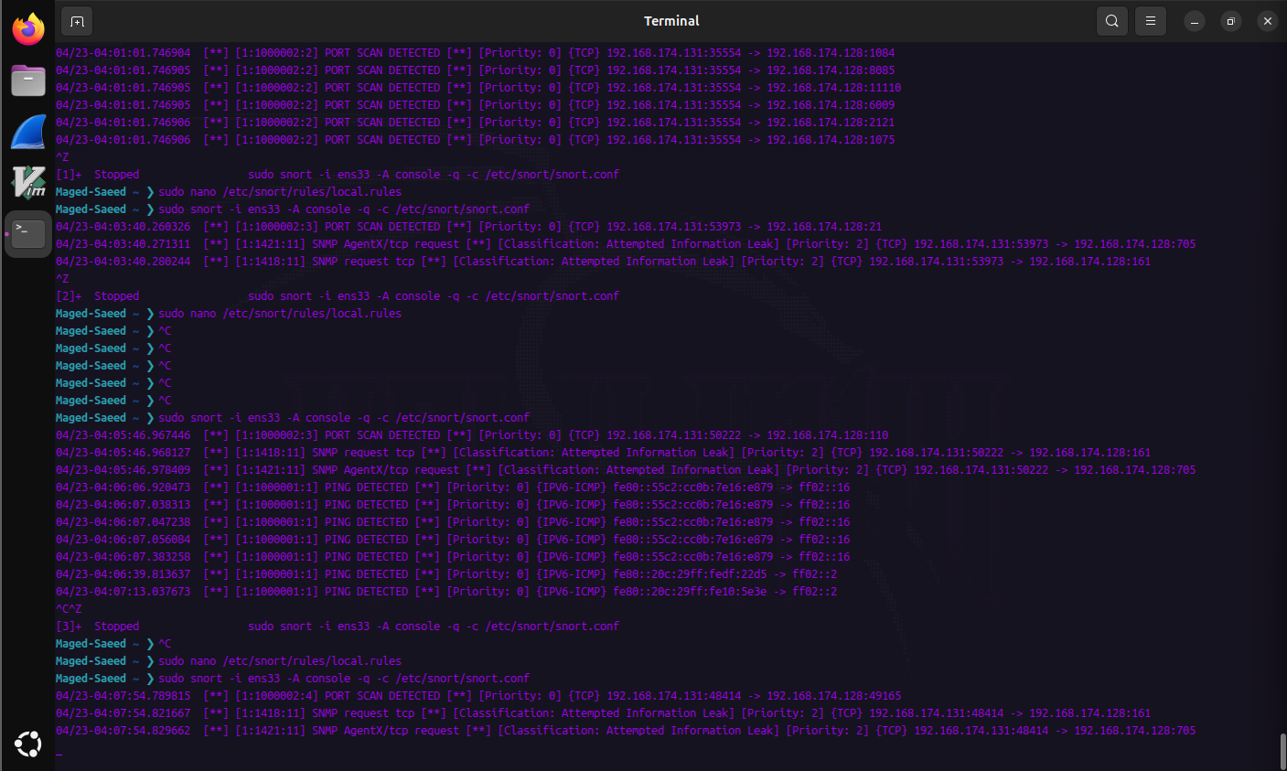The height and width of the screenshot is (771, 1287).
Task: Click destination address 192.168.174.128:110
Action: (828, 435)
